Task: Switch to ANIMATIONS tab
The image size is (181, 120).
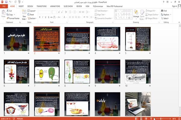Action: [55, 6]
